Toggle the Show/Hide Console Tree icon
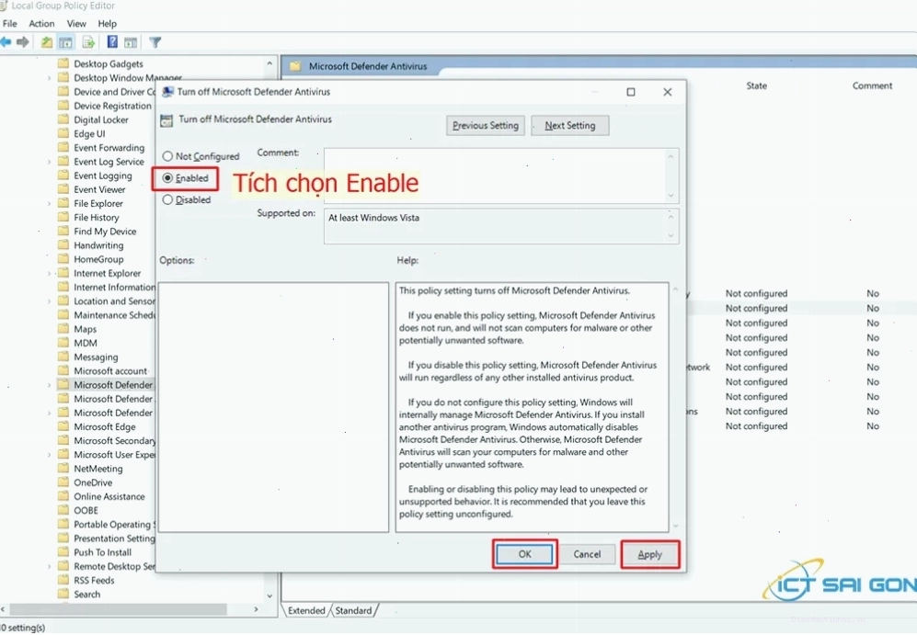This screenshot has height=635, width=917. coord(66,42)
